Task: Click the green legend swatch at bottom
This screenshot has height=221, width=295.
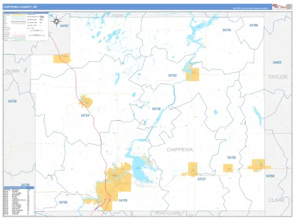Action: pos(18,40)
